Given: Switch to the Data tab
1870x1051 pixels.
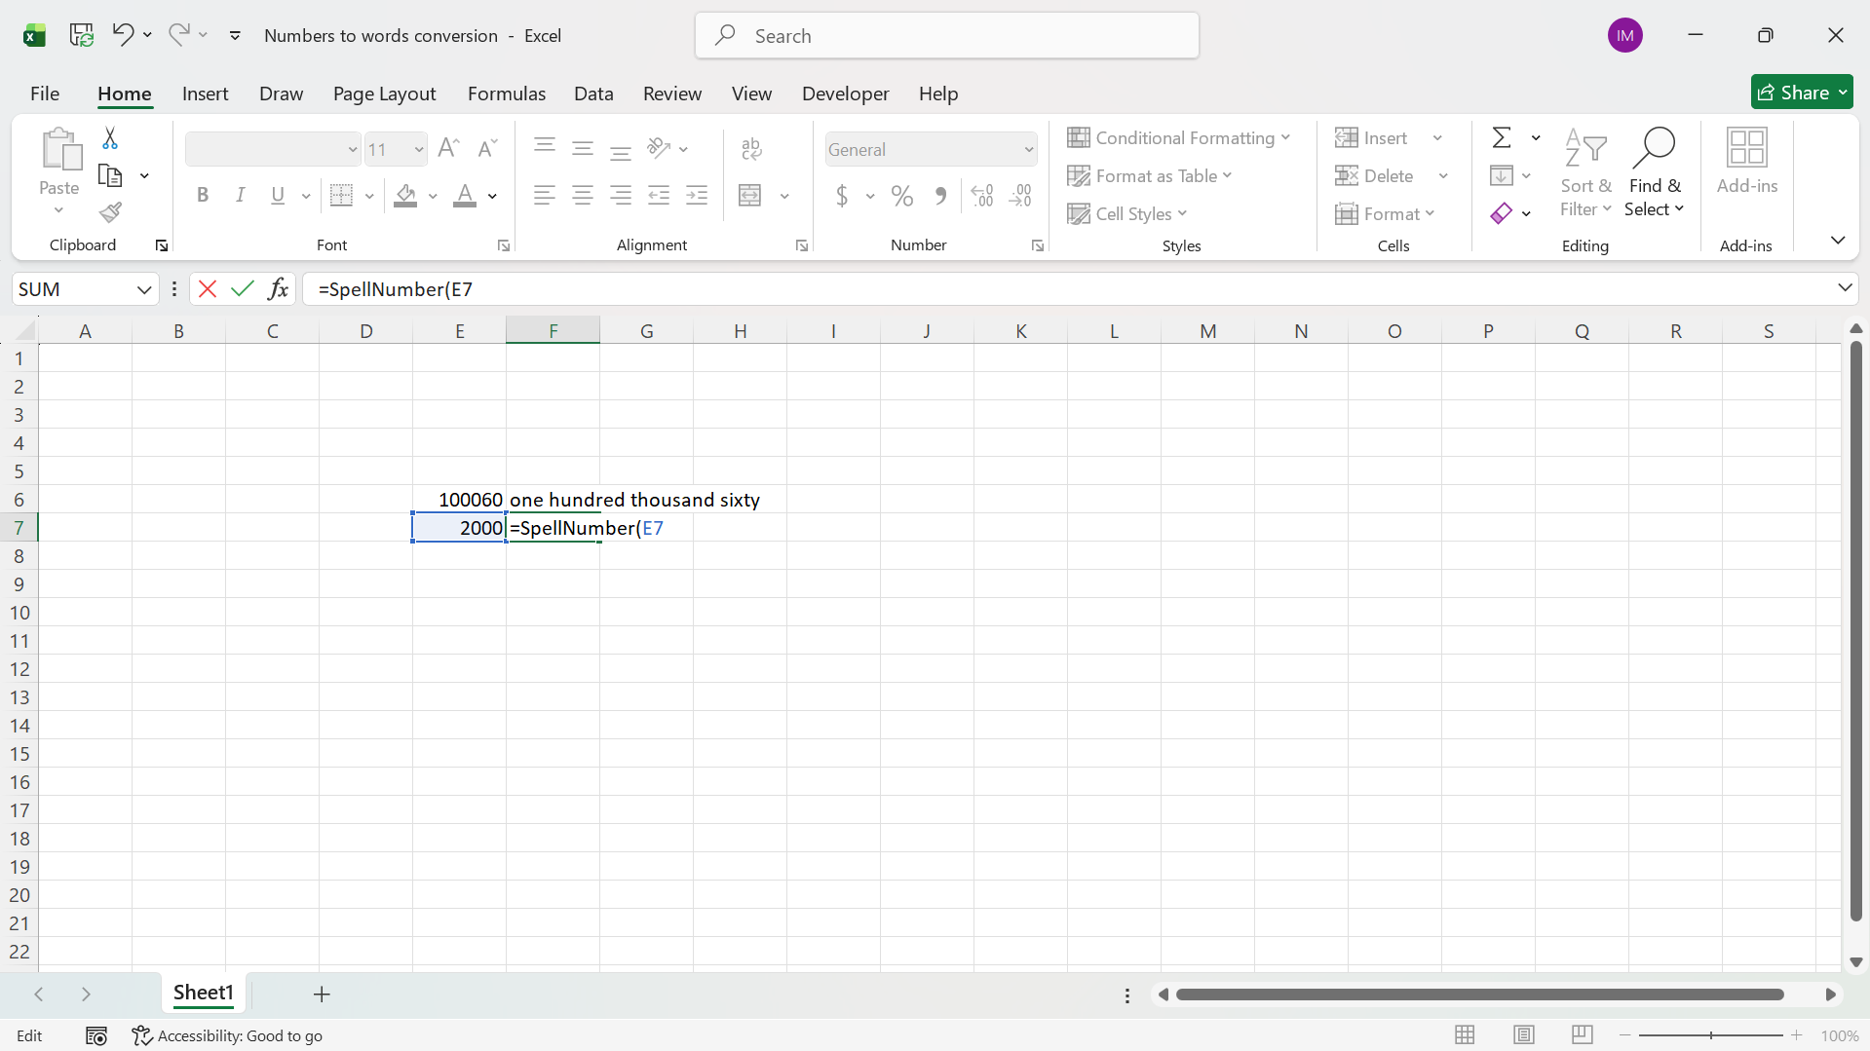Looking at the screenshot, I should pos(593,94).
